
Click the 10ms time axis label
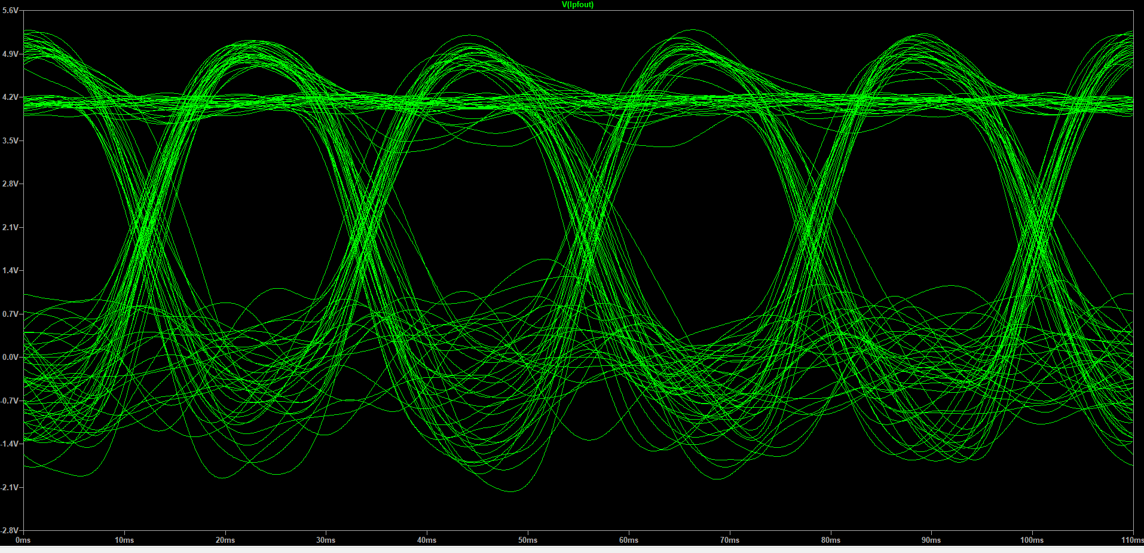(x=124, y=540)
